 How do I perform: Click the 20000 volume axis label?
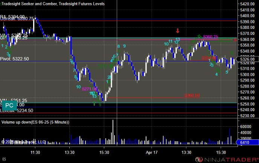[x=246, y=138]
